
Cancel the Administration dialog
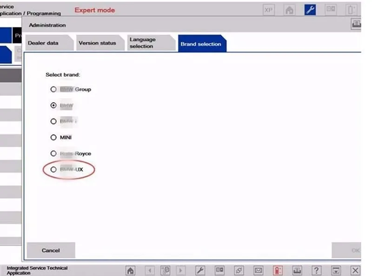point(51,250)
